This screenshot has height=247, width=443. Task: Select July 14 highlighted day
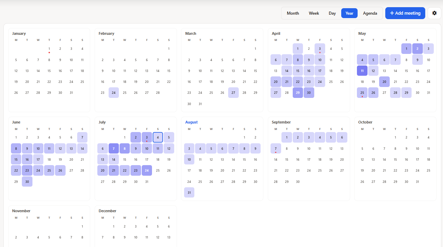click(114, 159)
